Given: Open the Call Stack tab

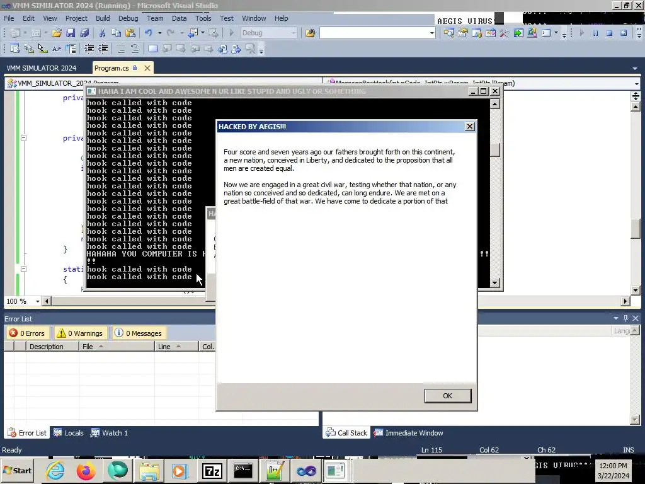Looking at the screenshot, I should (x=346, y=432).
